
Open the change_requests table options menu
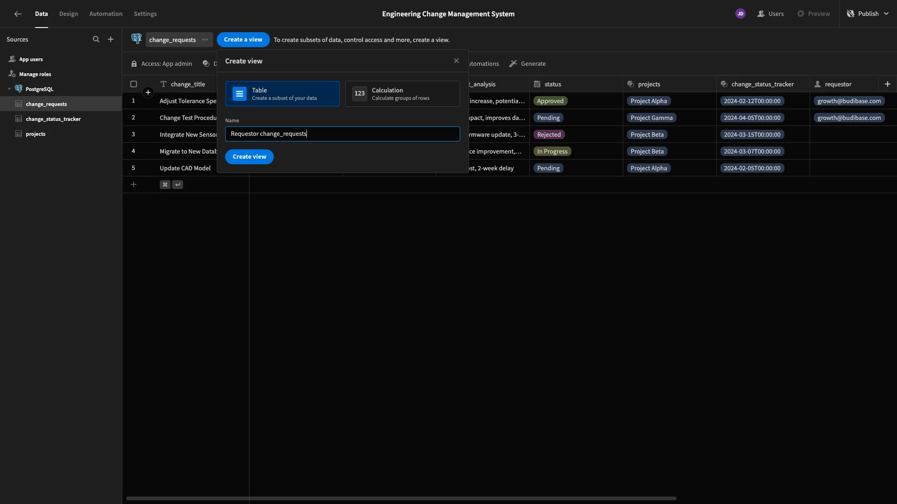205,40
